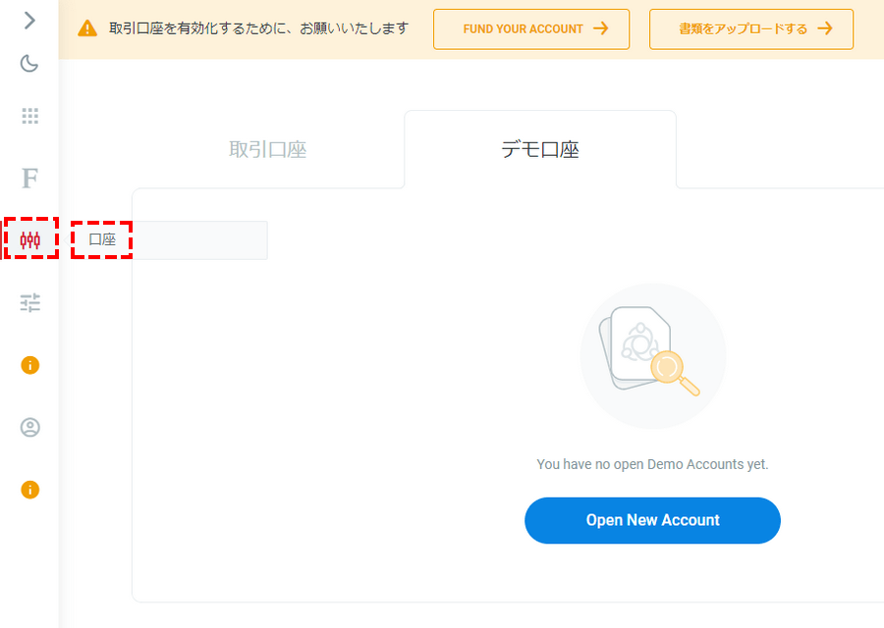
Task: Click the lower orange info icon in the sidebar
Action: (29, 490)
